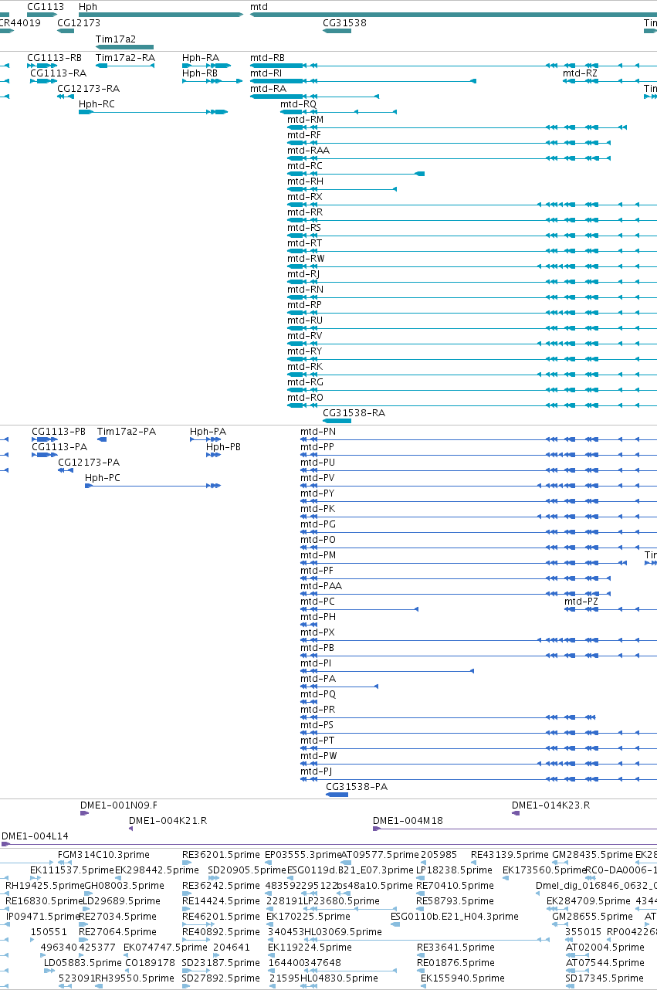Click transcript mtd-RQ
Screen dimensions: 657x990
coord(298,104)
